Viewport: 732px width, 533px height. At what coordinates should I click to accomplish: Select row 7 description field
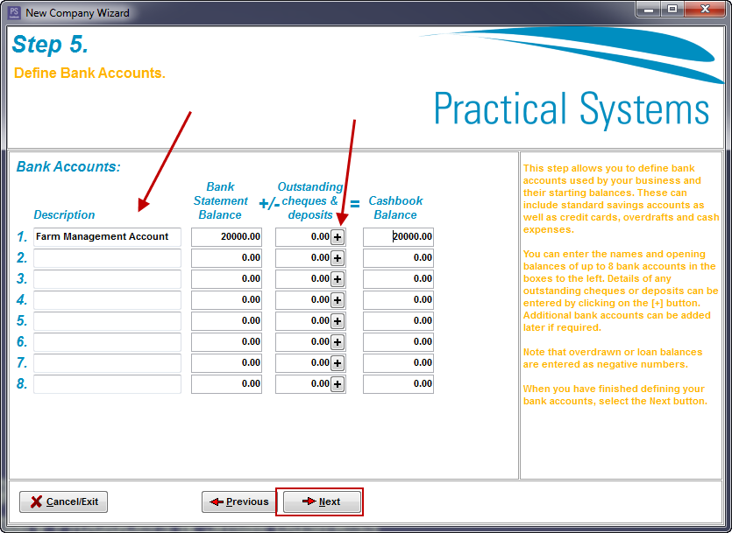107,363
